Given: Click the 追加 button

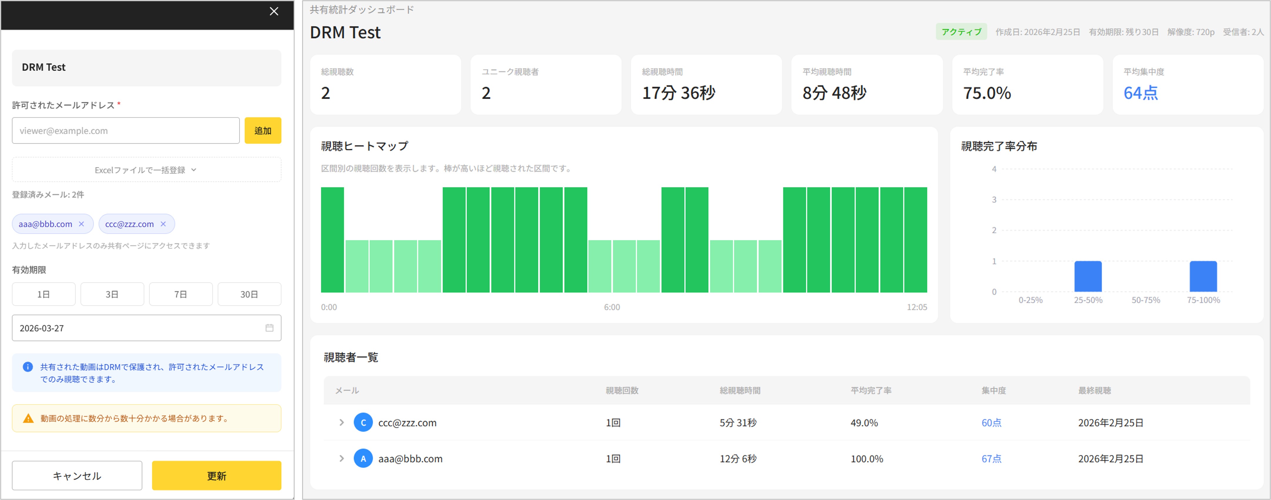Looking at the screenshot, I should pyautogui.click(x=263, y=131).
